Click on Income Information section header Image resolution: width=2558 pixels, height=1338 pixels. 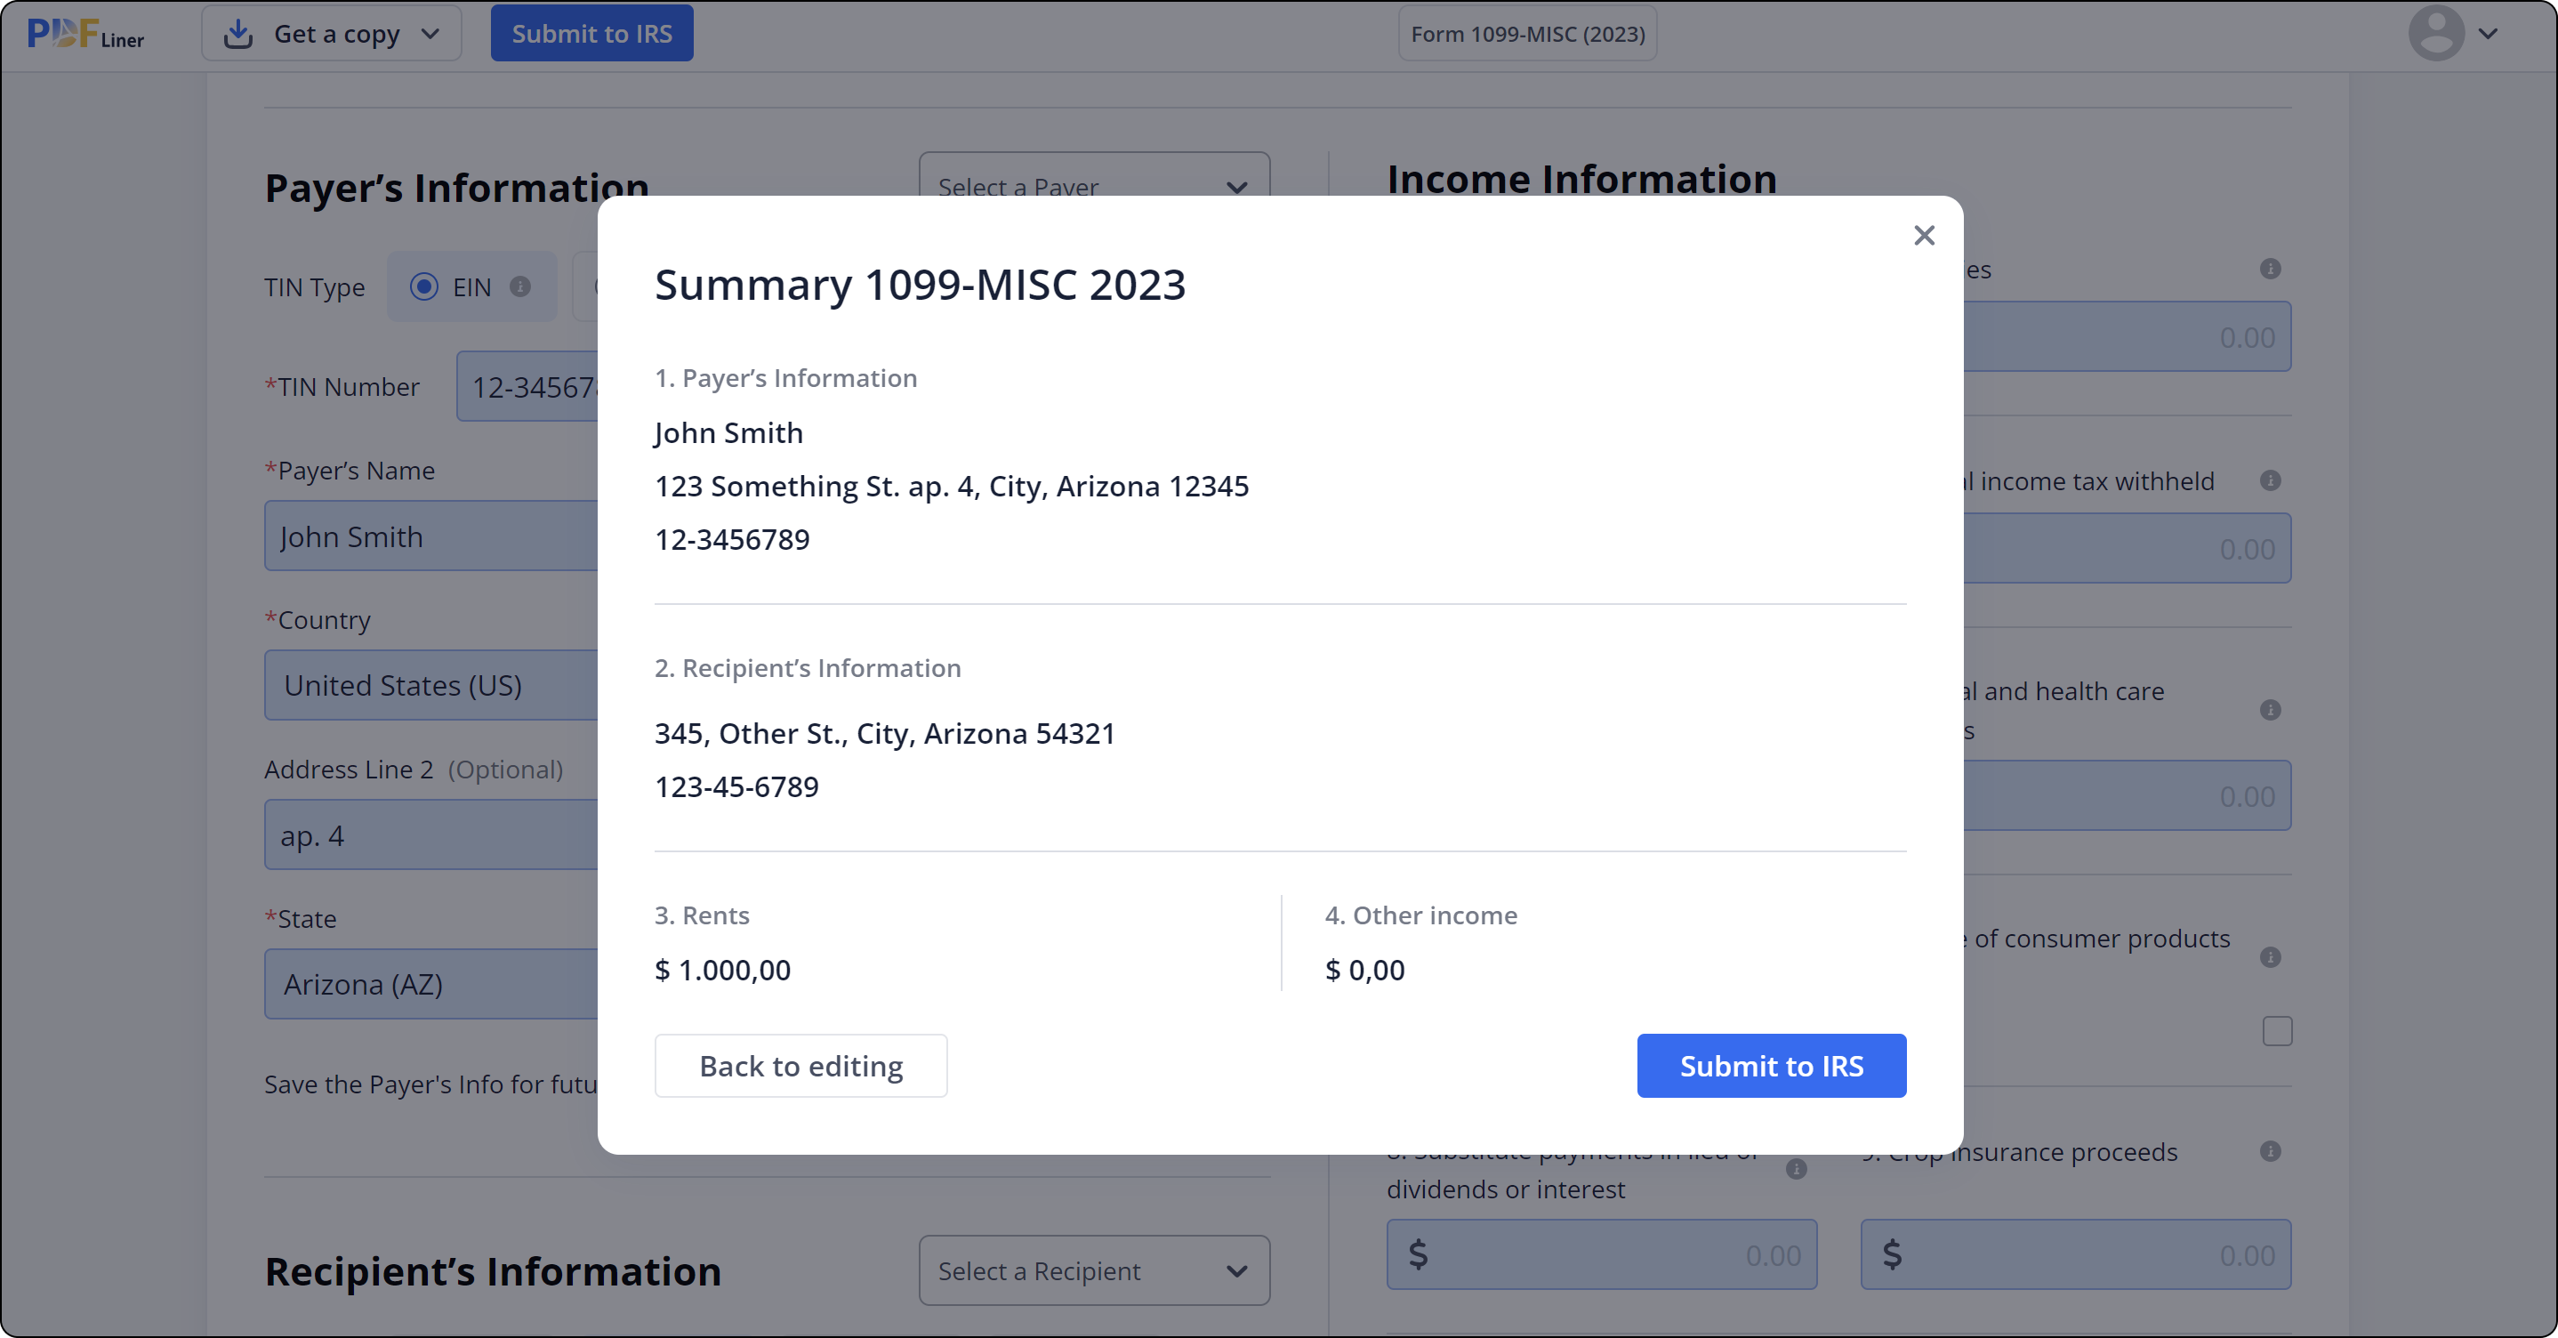coord(1581,176)
